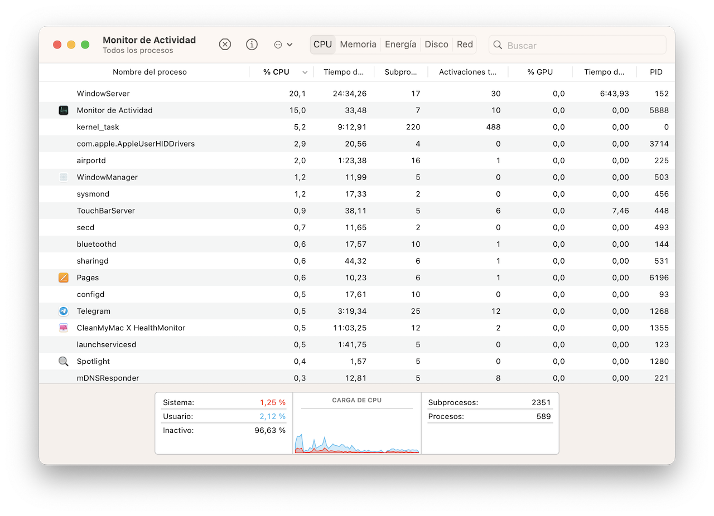This screenshot has width=714, height=516.
Task: Toggle sort direction chevron on % CPU
Action: (305, 72)
